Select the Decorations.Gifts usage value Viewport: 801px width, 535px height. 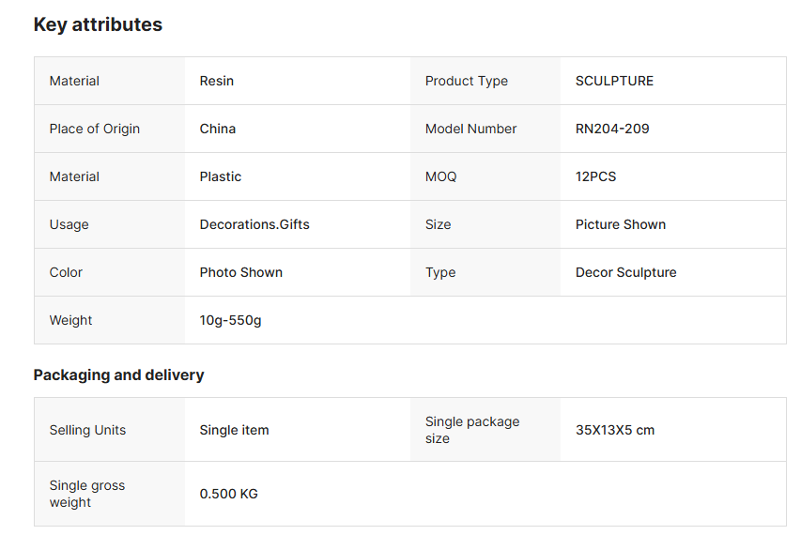pos(254,224)
